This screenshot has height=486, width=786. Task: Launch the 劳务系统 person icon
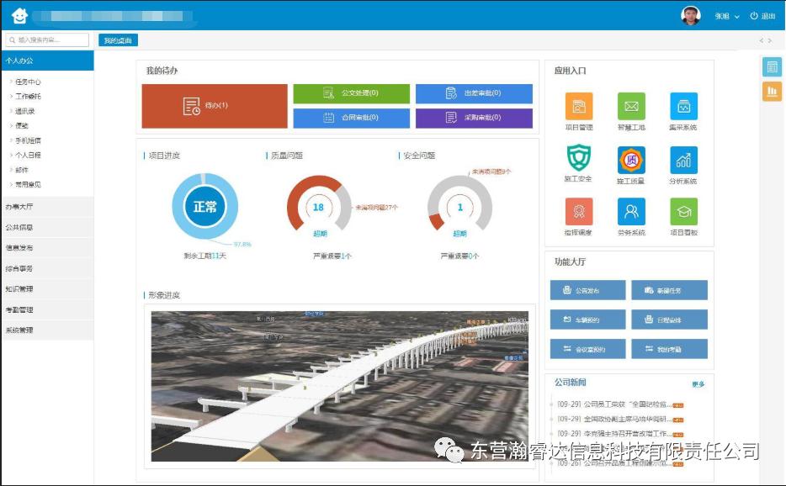pos(630,212)
